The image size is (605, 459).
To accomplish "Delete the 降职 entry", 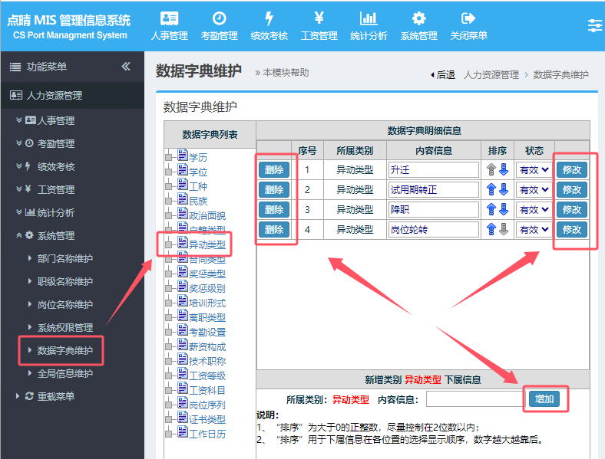I will click(x=274, y=210).
